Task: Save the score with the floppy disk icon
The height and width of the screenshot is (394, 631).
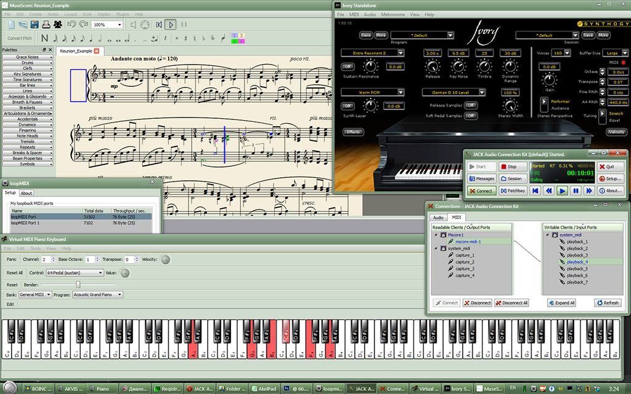Action: tap(35, 25)
